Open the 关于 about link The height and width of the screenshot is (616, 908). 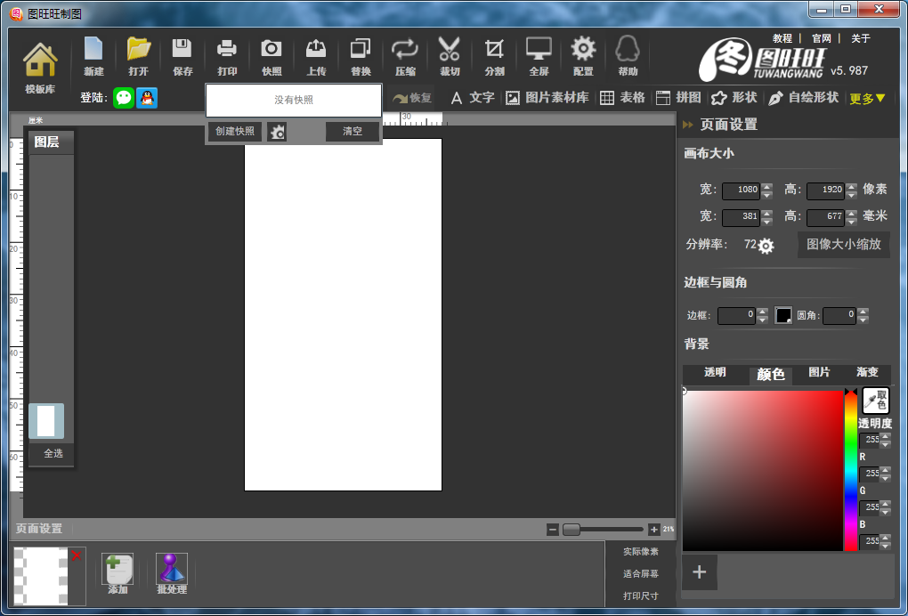pyautogui.click(x=861, y=38)
